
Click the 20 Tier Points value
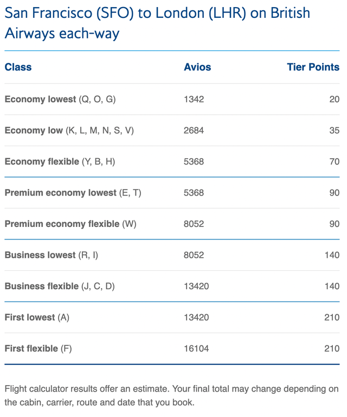pos(334,99)
